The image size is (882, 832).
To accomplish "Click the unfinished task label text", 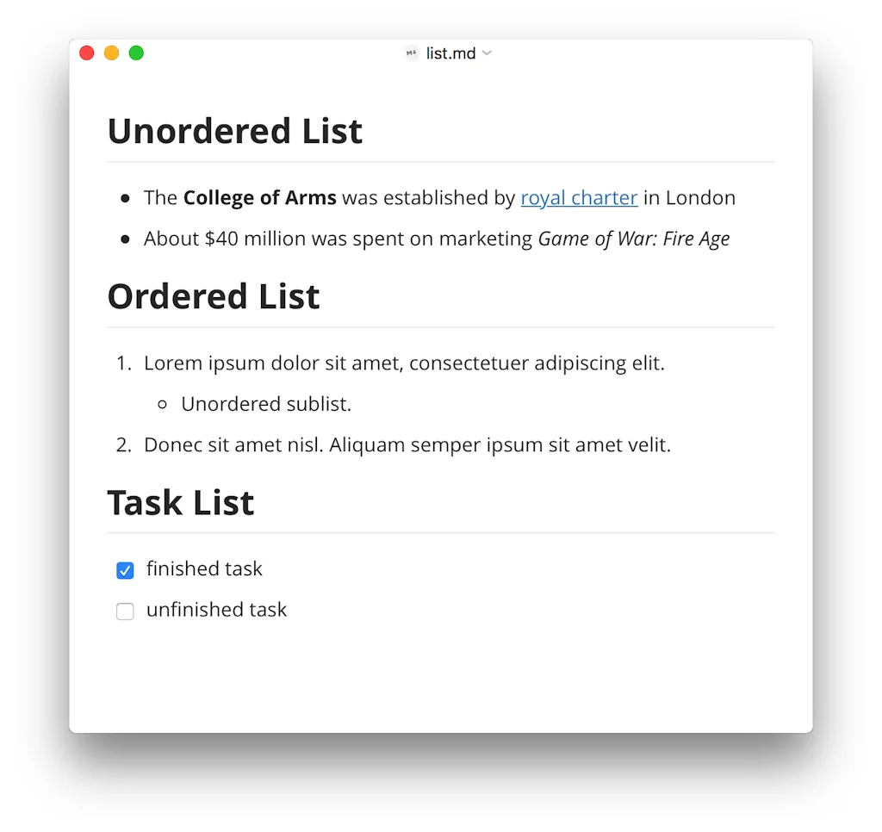I will point(216,610).
